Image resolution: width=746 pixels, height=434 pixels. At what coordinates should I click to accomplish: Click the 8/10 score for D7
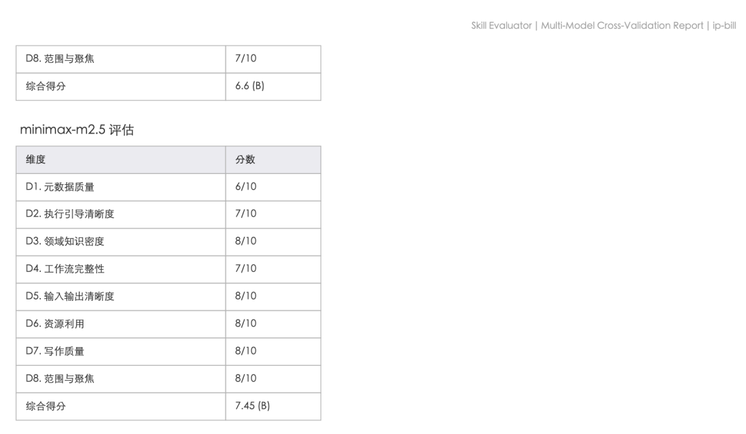(x=245, y=351)
